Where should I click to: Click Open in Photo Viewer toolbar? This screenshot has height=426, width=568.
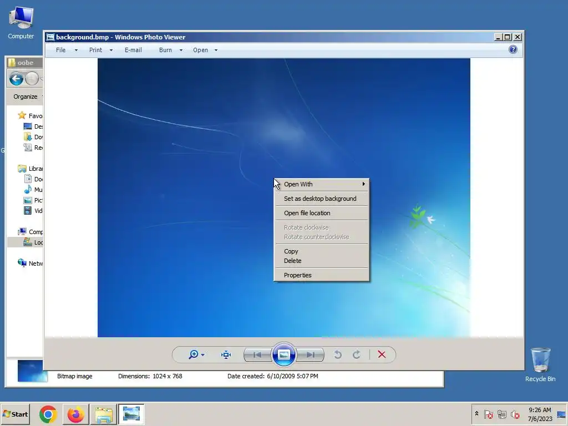[x=200, y=50]
